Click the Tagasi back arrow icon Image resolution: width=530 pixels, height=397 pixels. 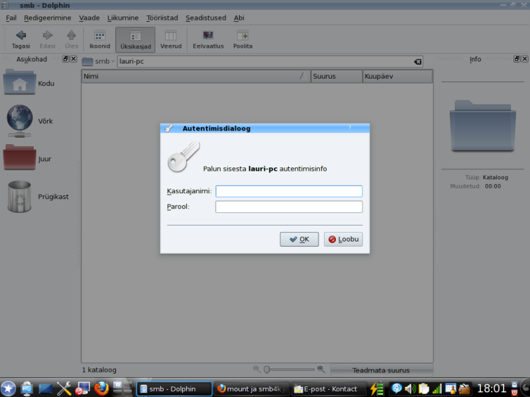(21, 36)
